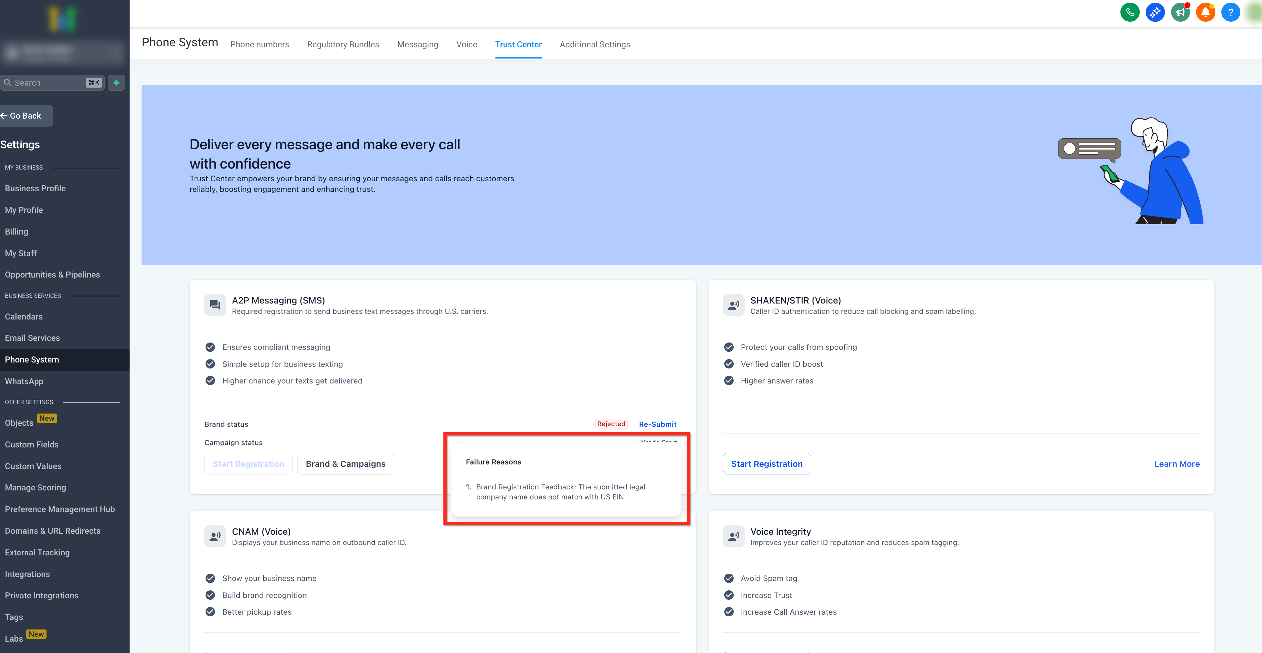1262x653 pixels.
Task: Open the blue AI sparkle icon
Action: (x=1155, y=12)
